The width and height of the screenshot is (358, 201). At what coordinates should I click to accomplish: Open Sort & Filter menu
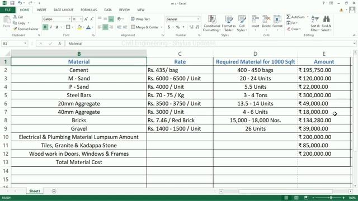(315, 23)
